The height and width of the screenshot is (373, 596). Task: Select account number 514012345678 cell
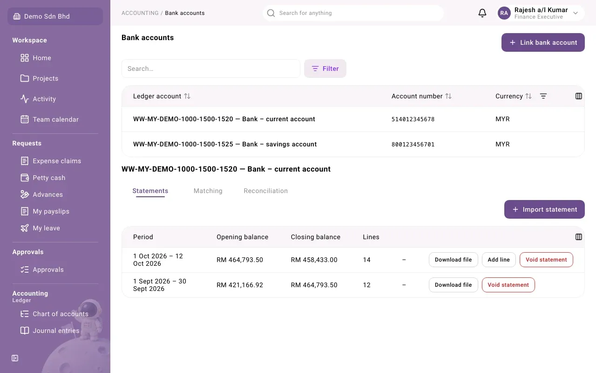[x=413, y=119]
